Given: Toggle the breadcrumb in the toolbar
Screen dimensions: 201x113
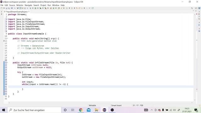Looking at the screenshot, I should coord(18,8).
